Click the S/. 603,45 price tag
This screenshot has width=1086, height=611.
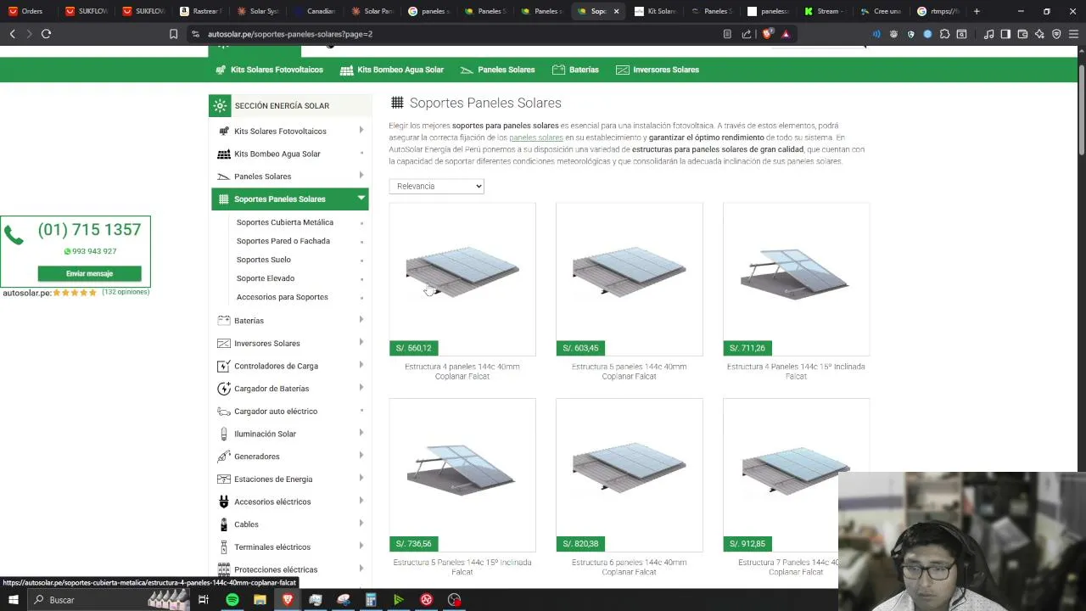pyautogui.click(x=580, y=348)
